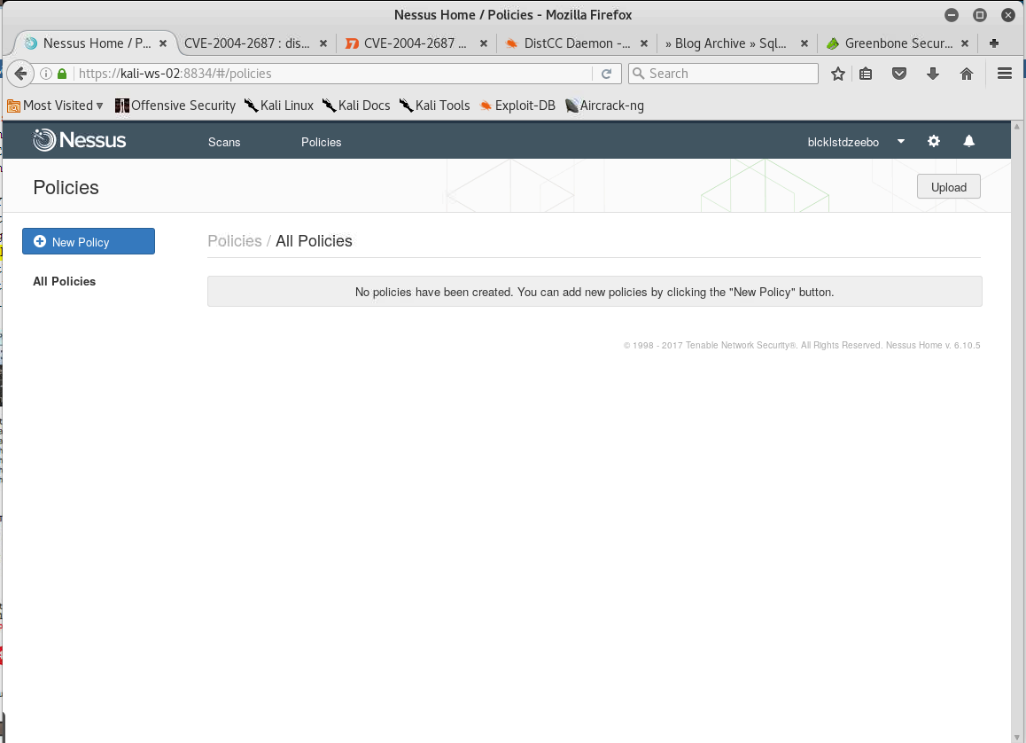Click the Policies breadcrumb link
The width and height of the screenshot is (1026, 743).
tap(234, 241)
